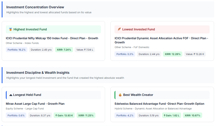Click the Portfolio: 16.2% badge
The height and width of the screenshot is (126, 216).
[x=17, y=50]
